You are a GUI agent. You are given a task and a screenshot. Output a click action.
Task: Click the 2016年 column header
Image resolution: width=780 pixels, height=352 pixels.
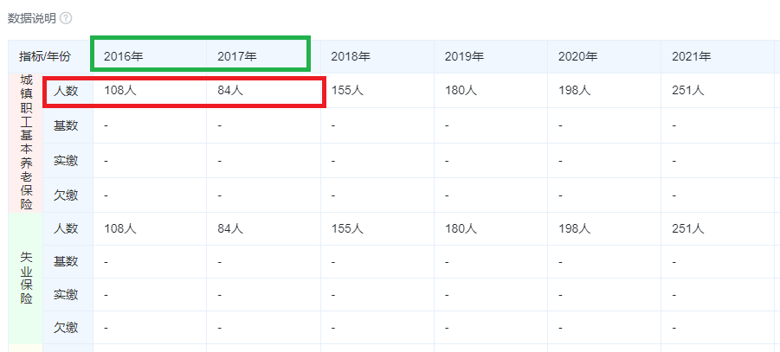pos(123,56)
